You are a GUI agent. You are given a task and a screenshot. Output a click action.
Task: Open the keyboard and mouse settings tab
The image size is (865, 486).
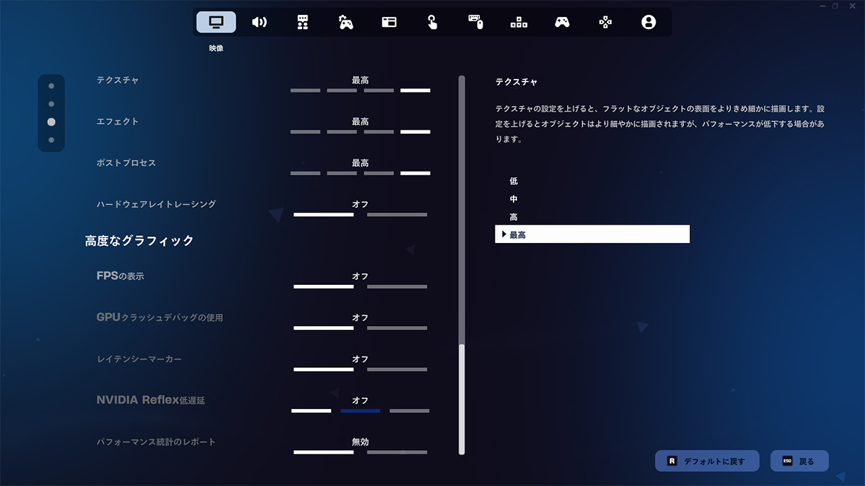point(476,22)
